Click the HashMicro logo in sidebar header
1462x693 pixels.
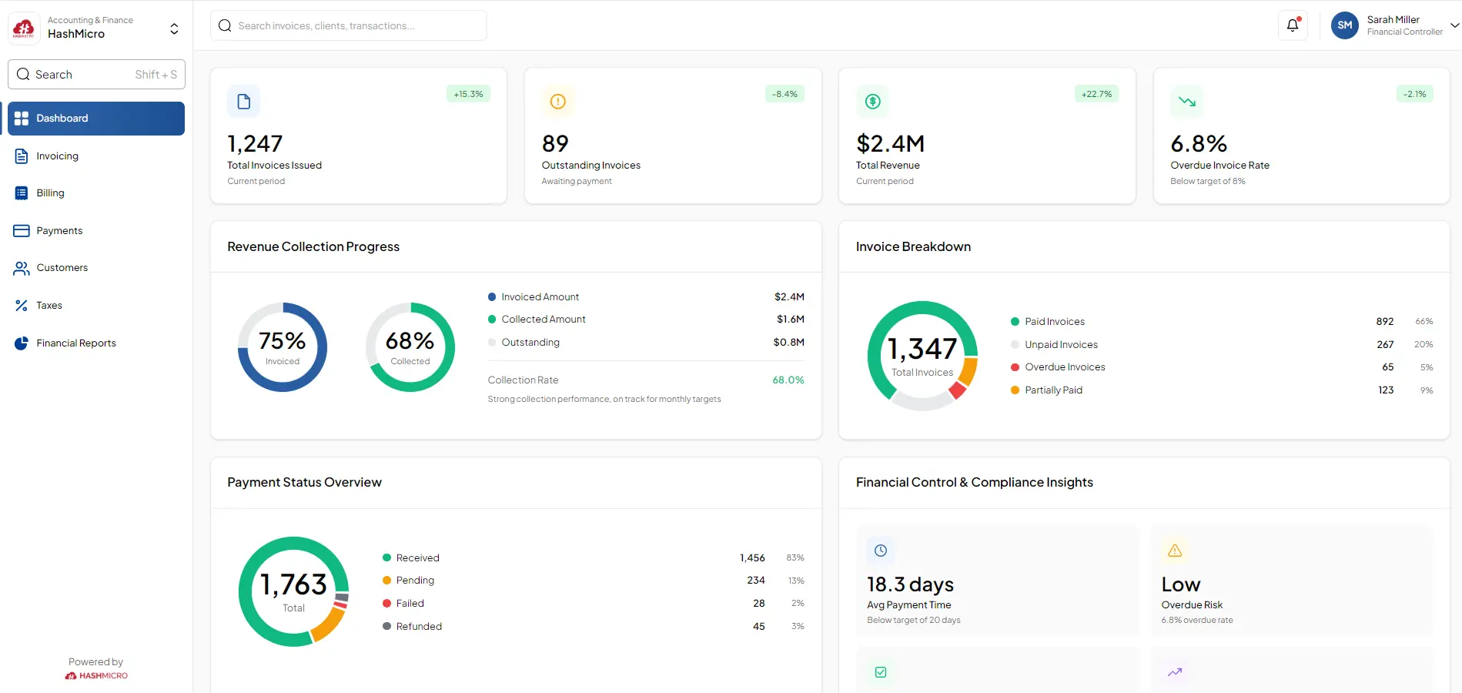click(24, 28)
